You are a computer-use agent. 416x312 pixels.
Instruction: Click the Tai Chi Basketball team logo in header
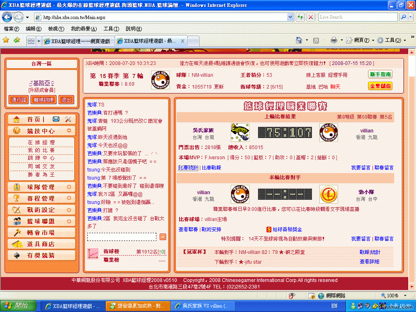click(160, 80)
